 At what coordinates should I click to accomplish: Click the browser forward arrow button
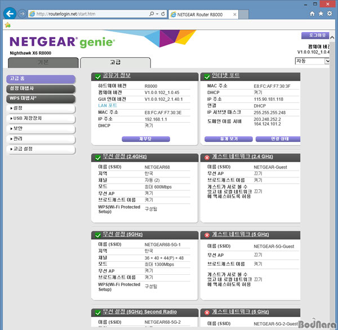(x=22, y=14)
